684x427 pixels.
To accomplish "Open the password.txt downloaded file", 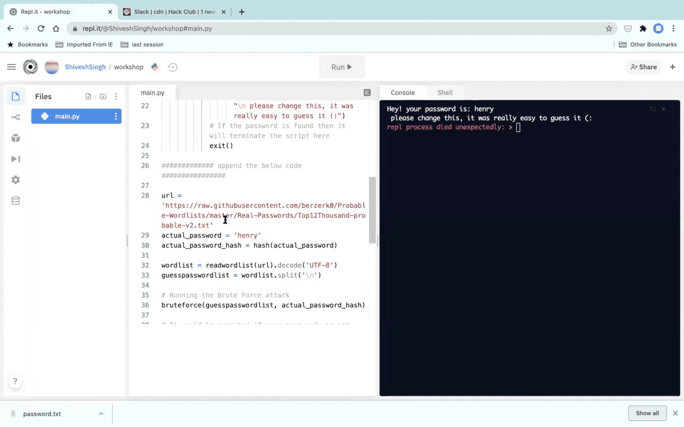I will point(42,414).
